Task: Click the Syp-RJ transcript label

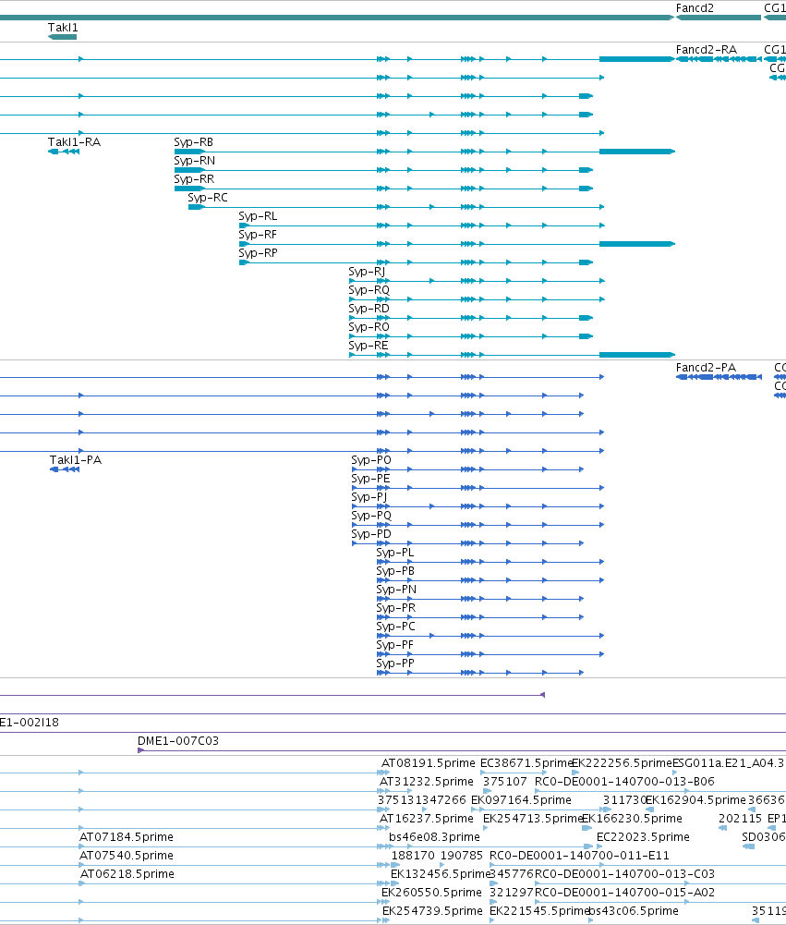Action: click(x=367, y=272)
